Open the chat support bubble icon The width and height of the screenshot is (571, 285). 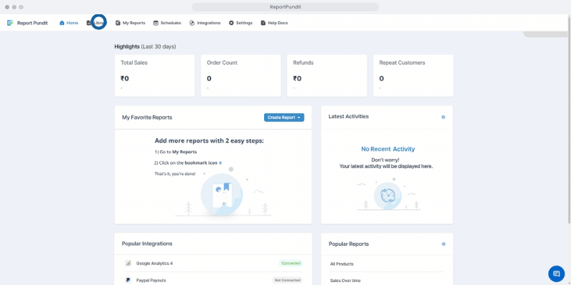556,274
